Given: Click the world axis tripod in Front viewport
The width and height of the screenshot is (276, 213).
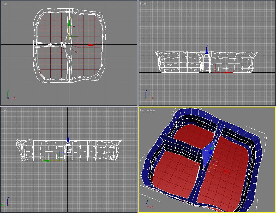Looking at the screenshot, I should tap(149, 96).
